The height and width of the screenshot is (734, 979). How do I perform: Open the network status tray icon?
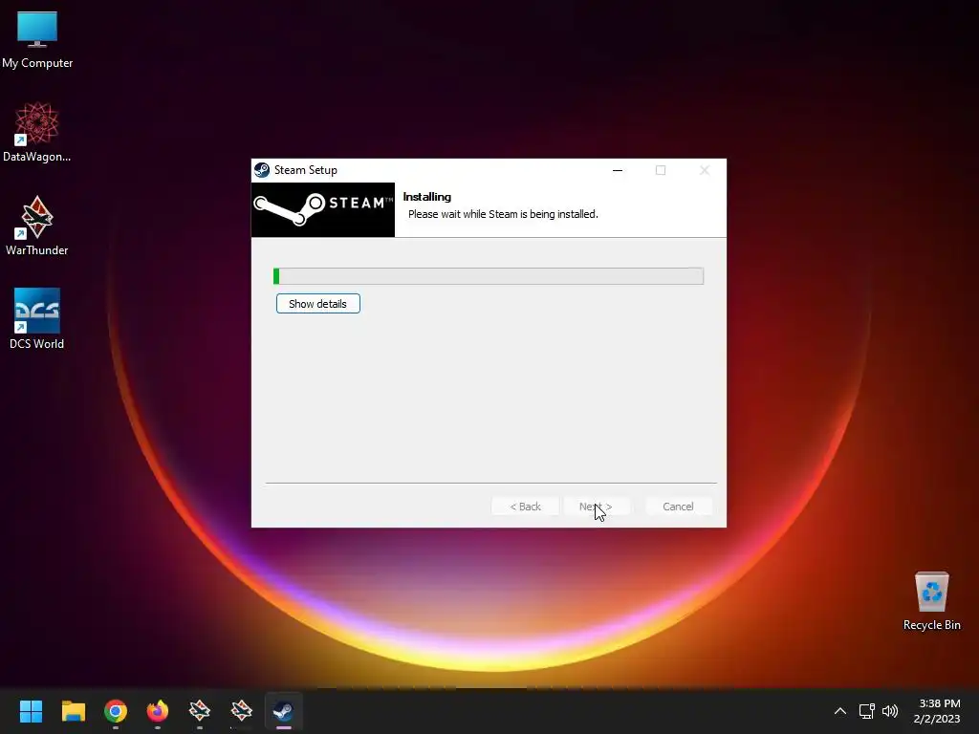tap(866, 711)
